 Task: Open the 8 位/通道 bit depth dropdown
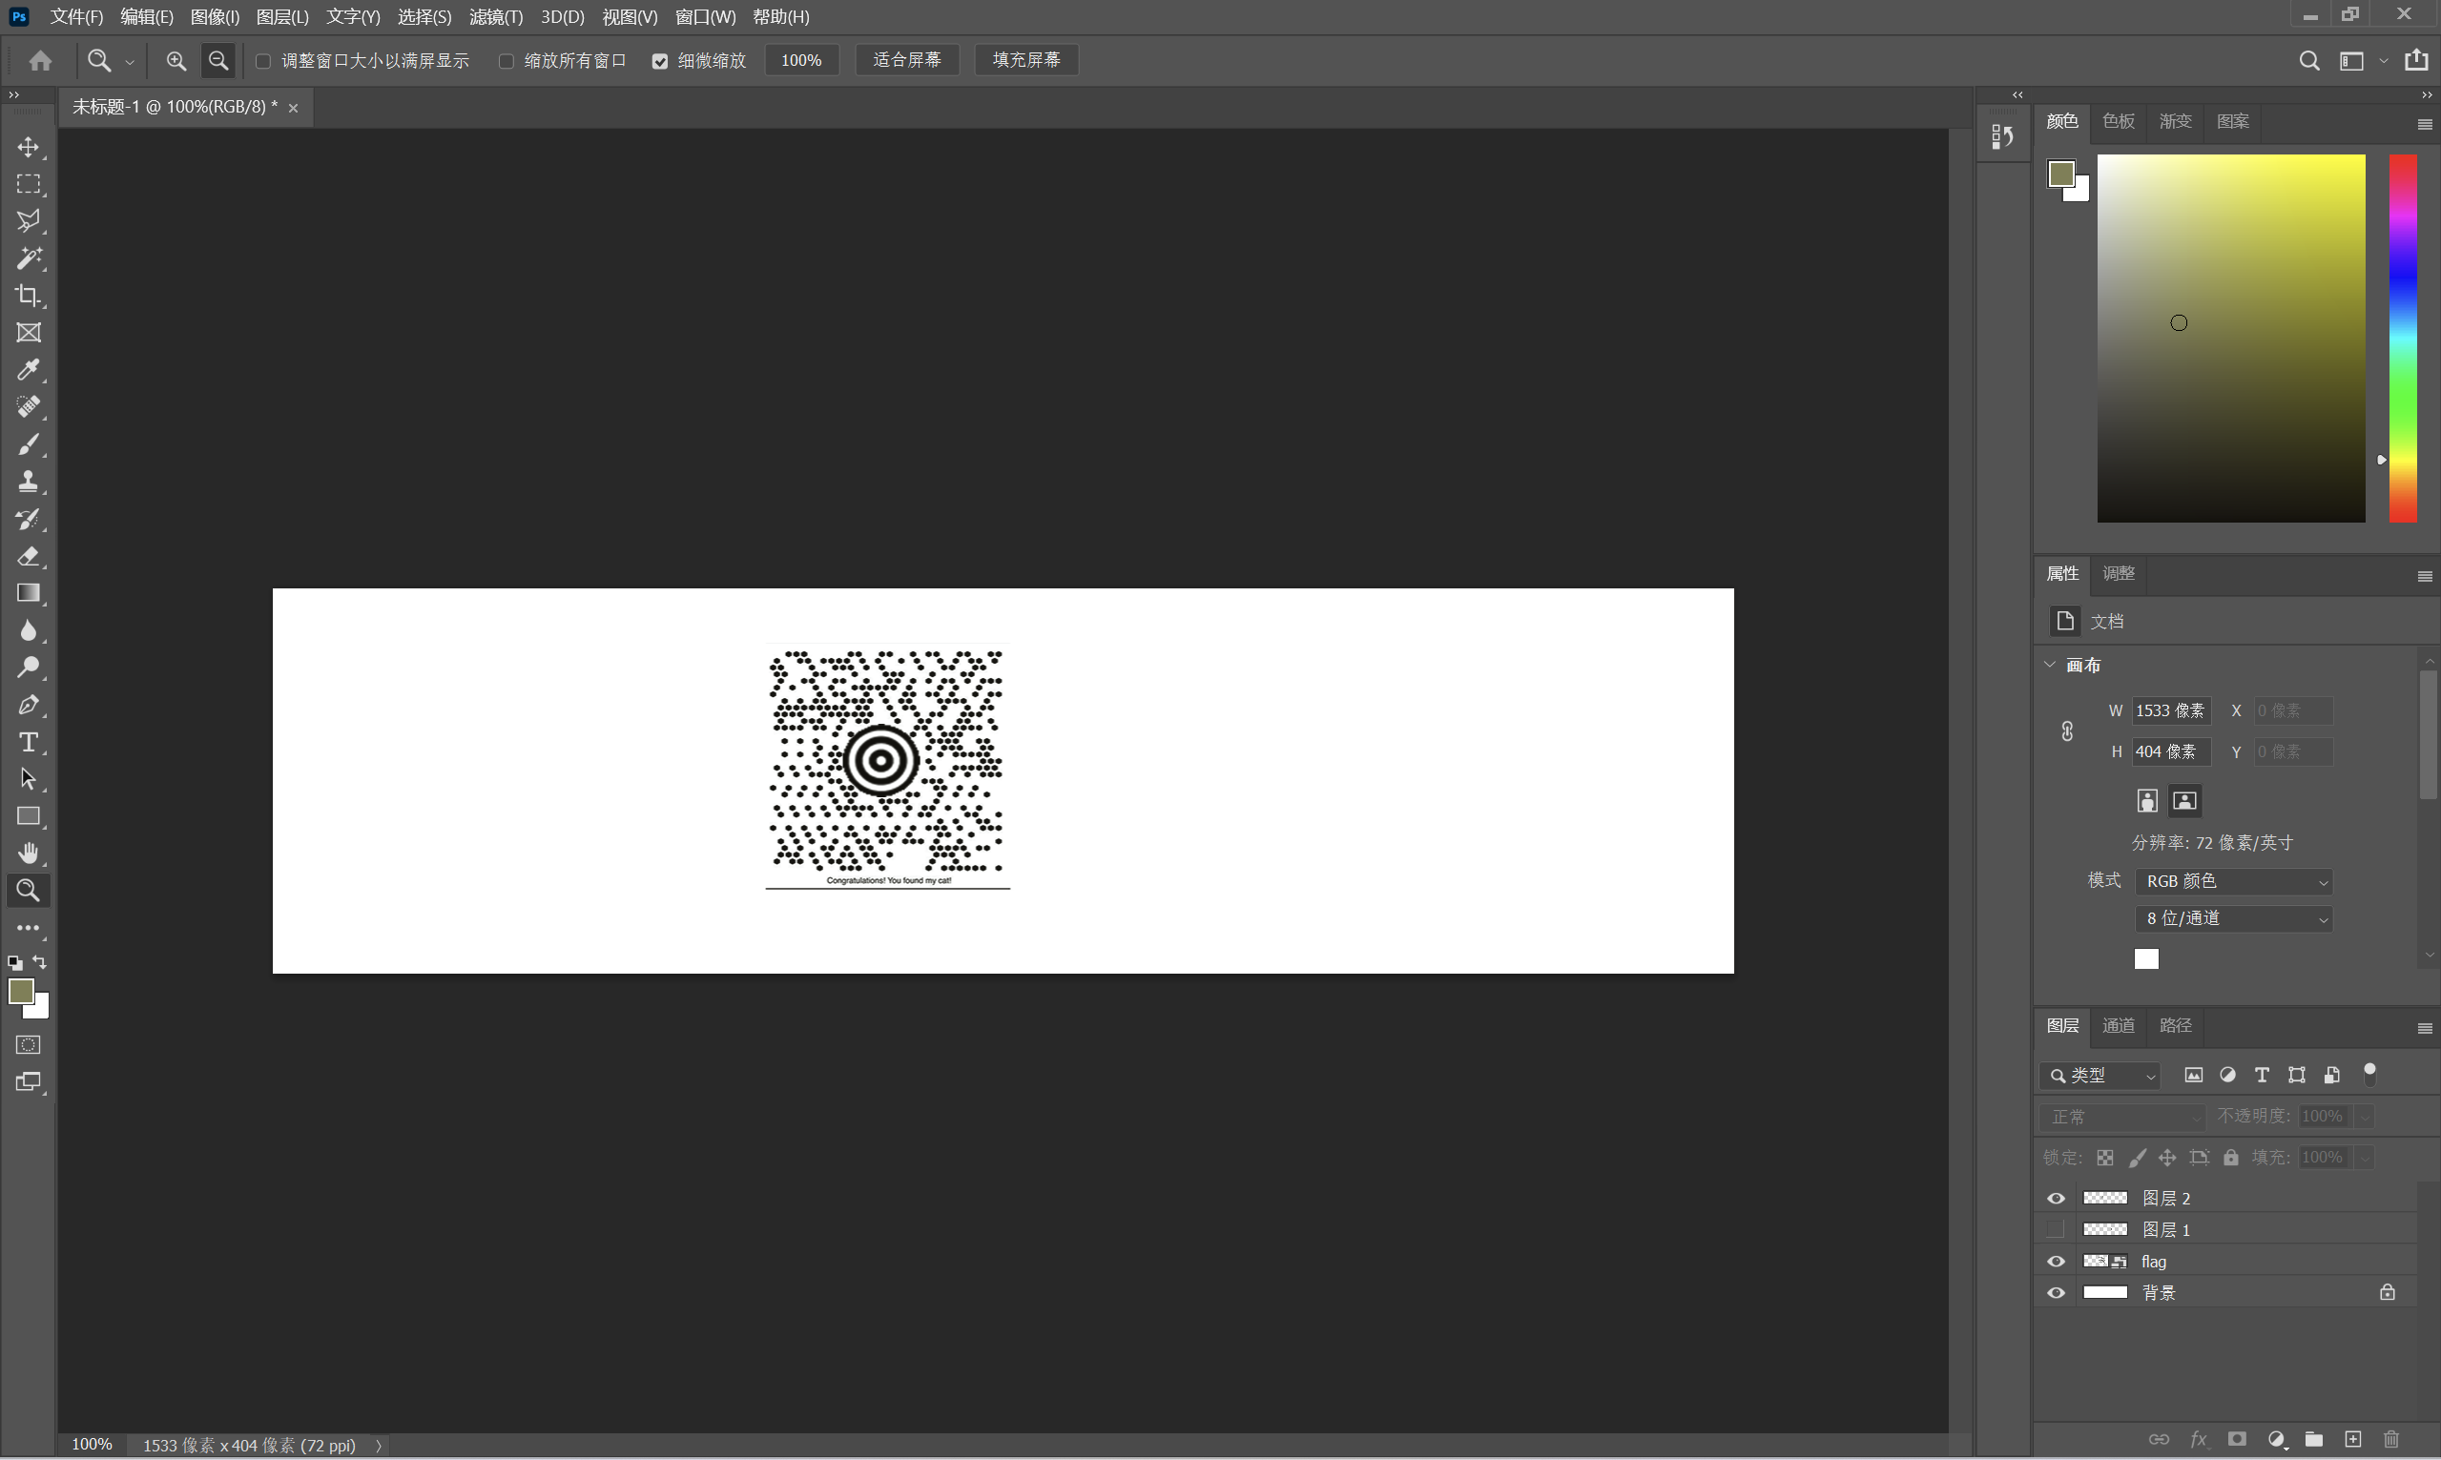[2233, 919]
